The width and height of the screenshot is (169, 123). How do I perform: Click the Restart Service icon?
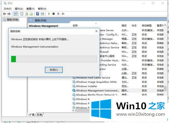point(63,14)
